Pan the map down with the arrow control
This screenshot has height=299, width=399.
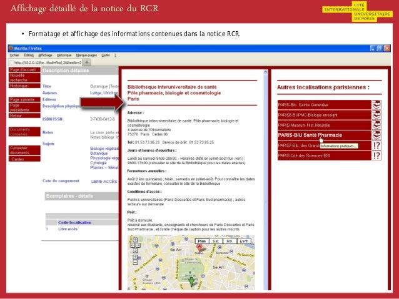(x=135, y=251)
